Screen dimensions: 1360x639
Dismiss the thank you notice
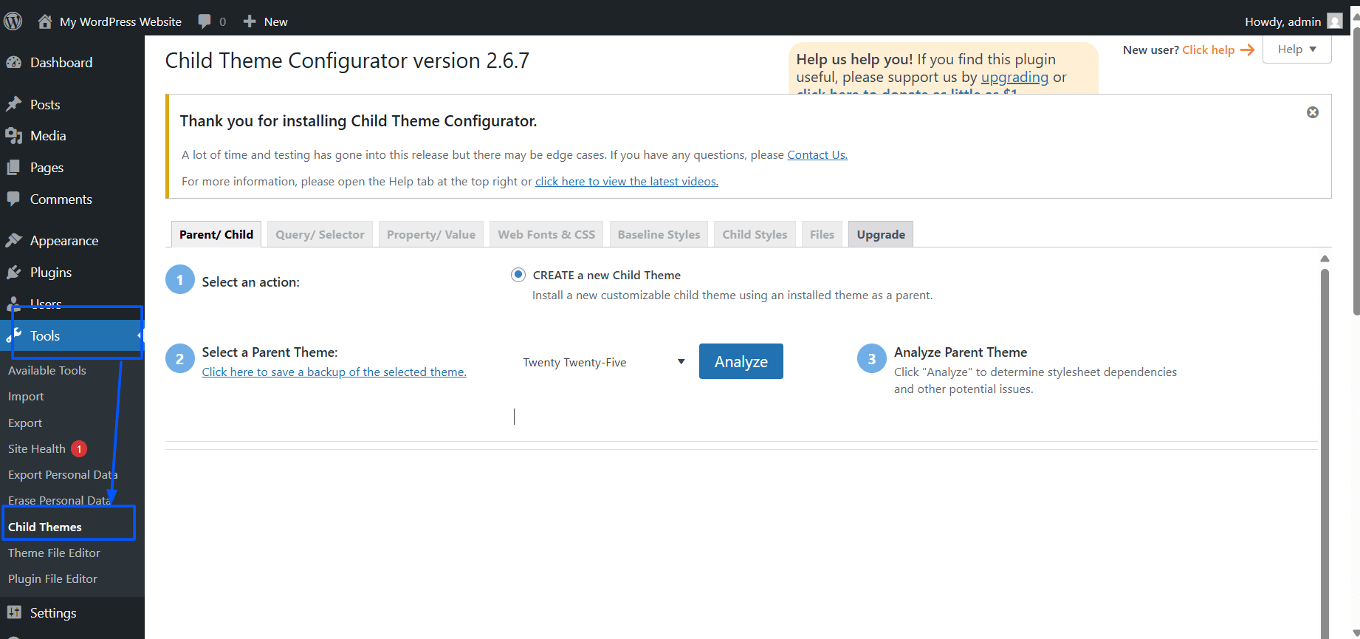pos(1313,112)
